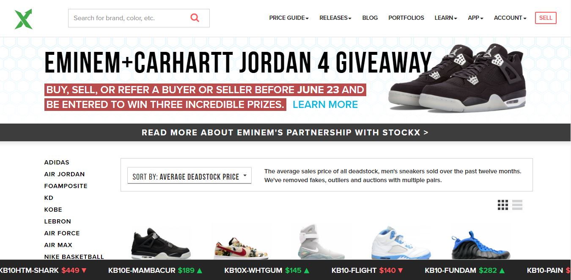Click the red magnifying glass search icon
This screenshot has width=571, height=280.
[x=195, y=18]
